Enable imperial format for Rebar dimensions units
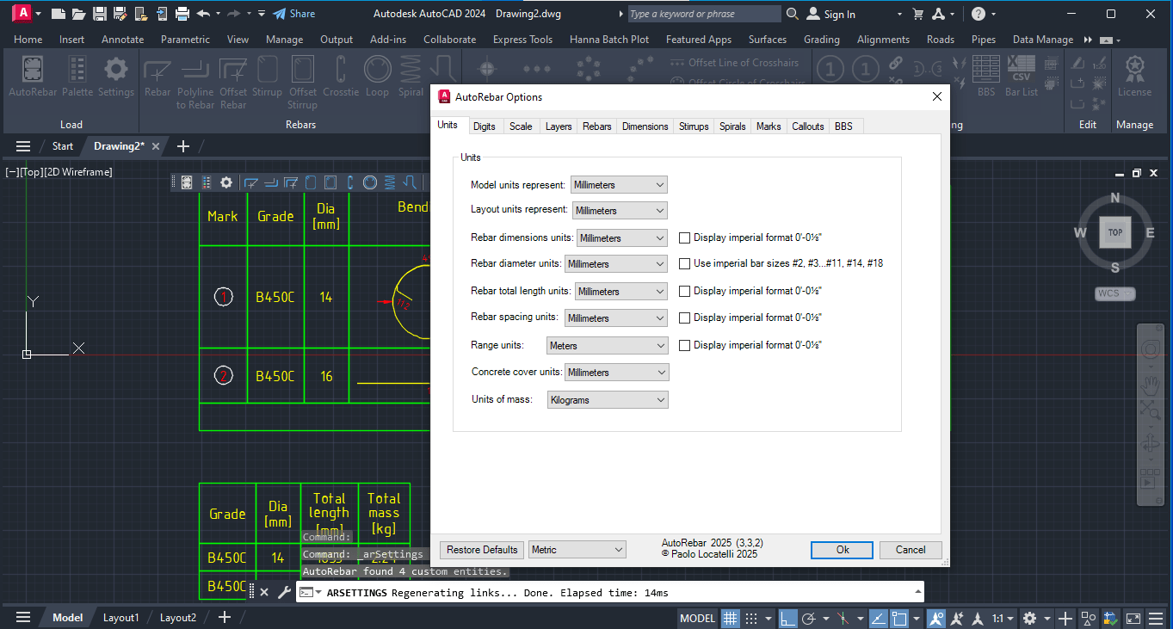This screenshot has width=1173, height=629. 685,237
